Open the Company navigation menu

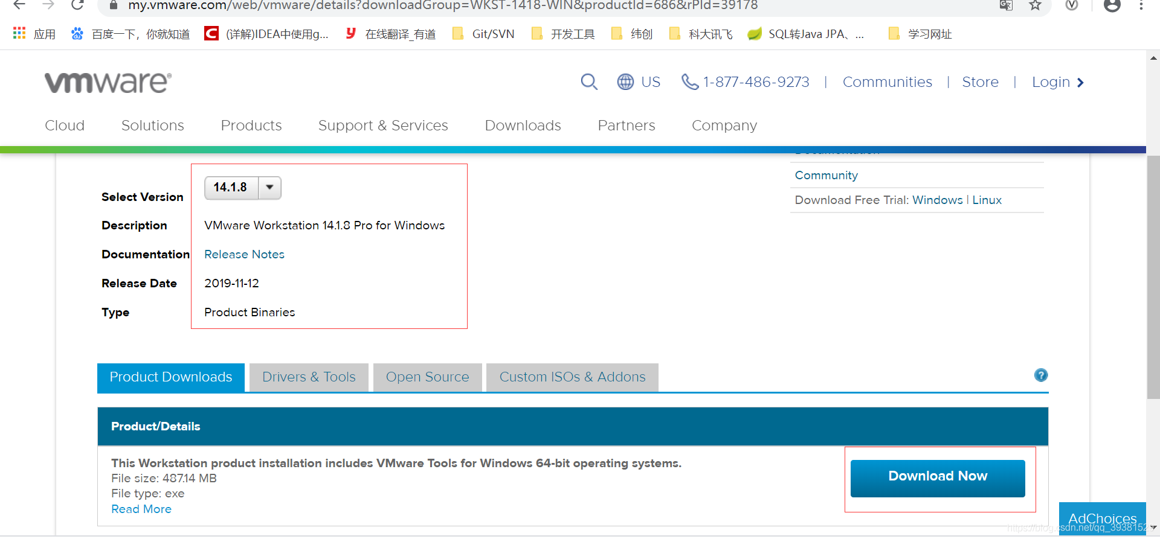click(x=724, y=126)
